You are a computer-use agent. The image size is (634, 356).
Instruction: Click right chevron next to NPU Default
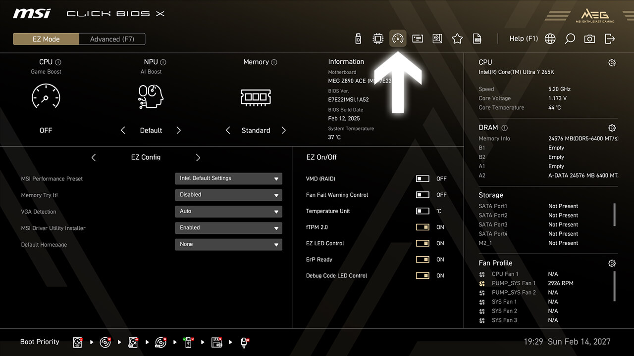(179, 131)
